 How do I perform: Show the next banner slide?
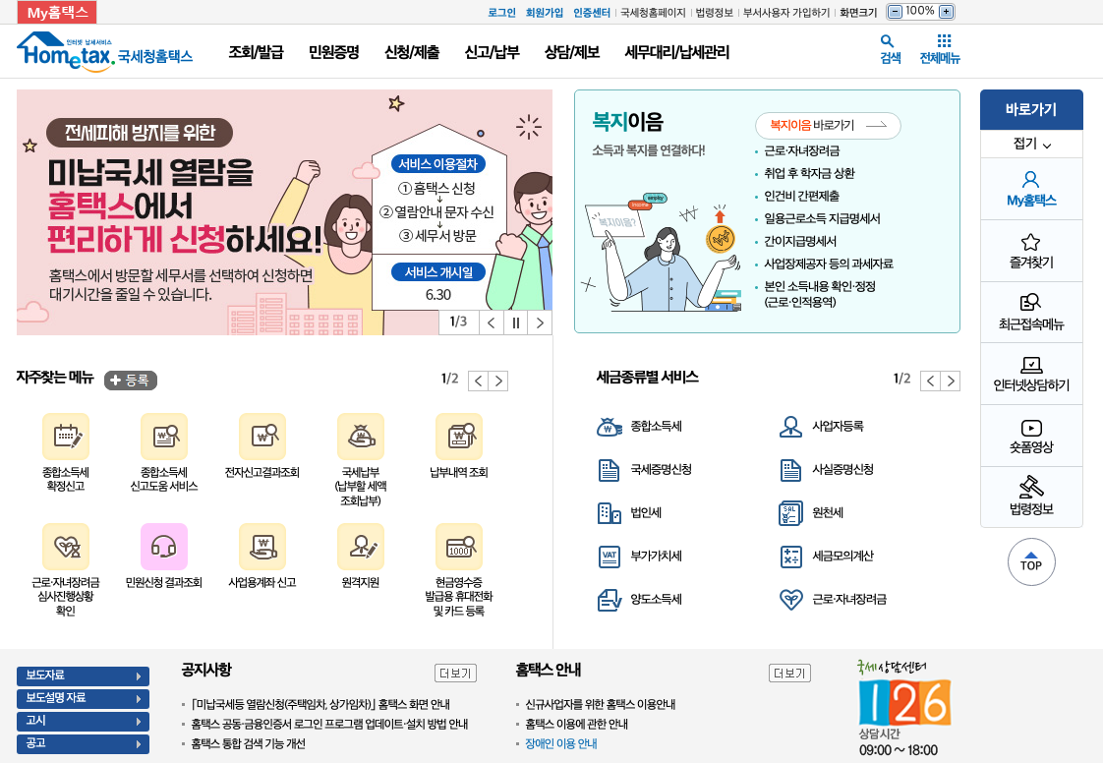pos(540,323)
